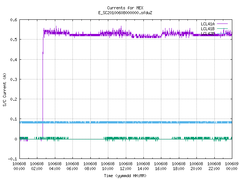Click the x-axis tick '100608 10:00'
Image resolution: width=239 pixels, height=179 pixels.
(x=108, y=166)
